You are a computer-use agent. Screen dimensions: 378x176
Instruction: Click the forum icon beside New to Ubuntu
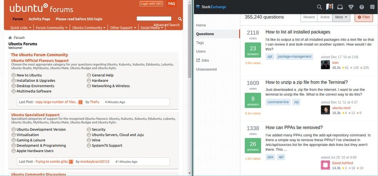(13, 75)
